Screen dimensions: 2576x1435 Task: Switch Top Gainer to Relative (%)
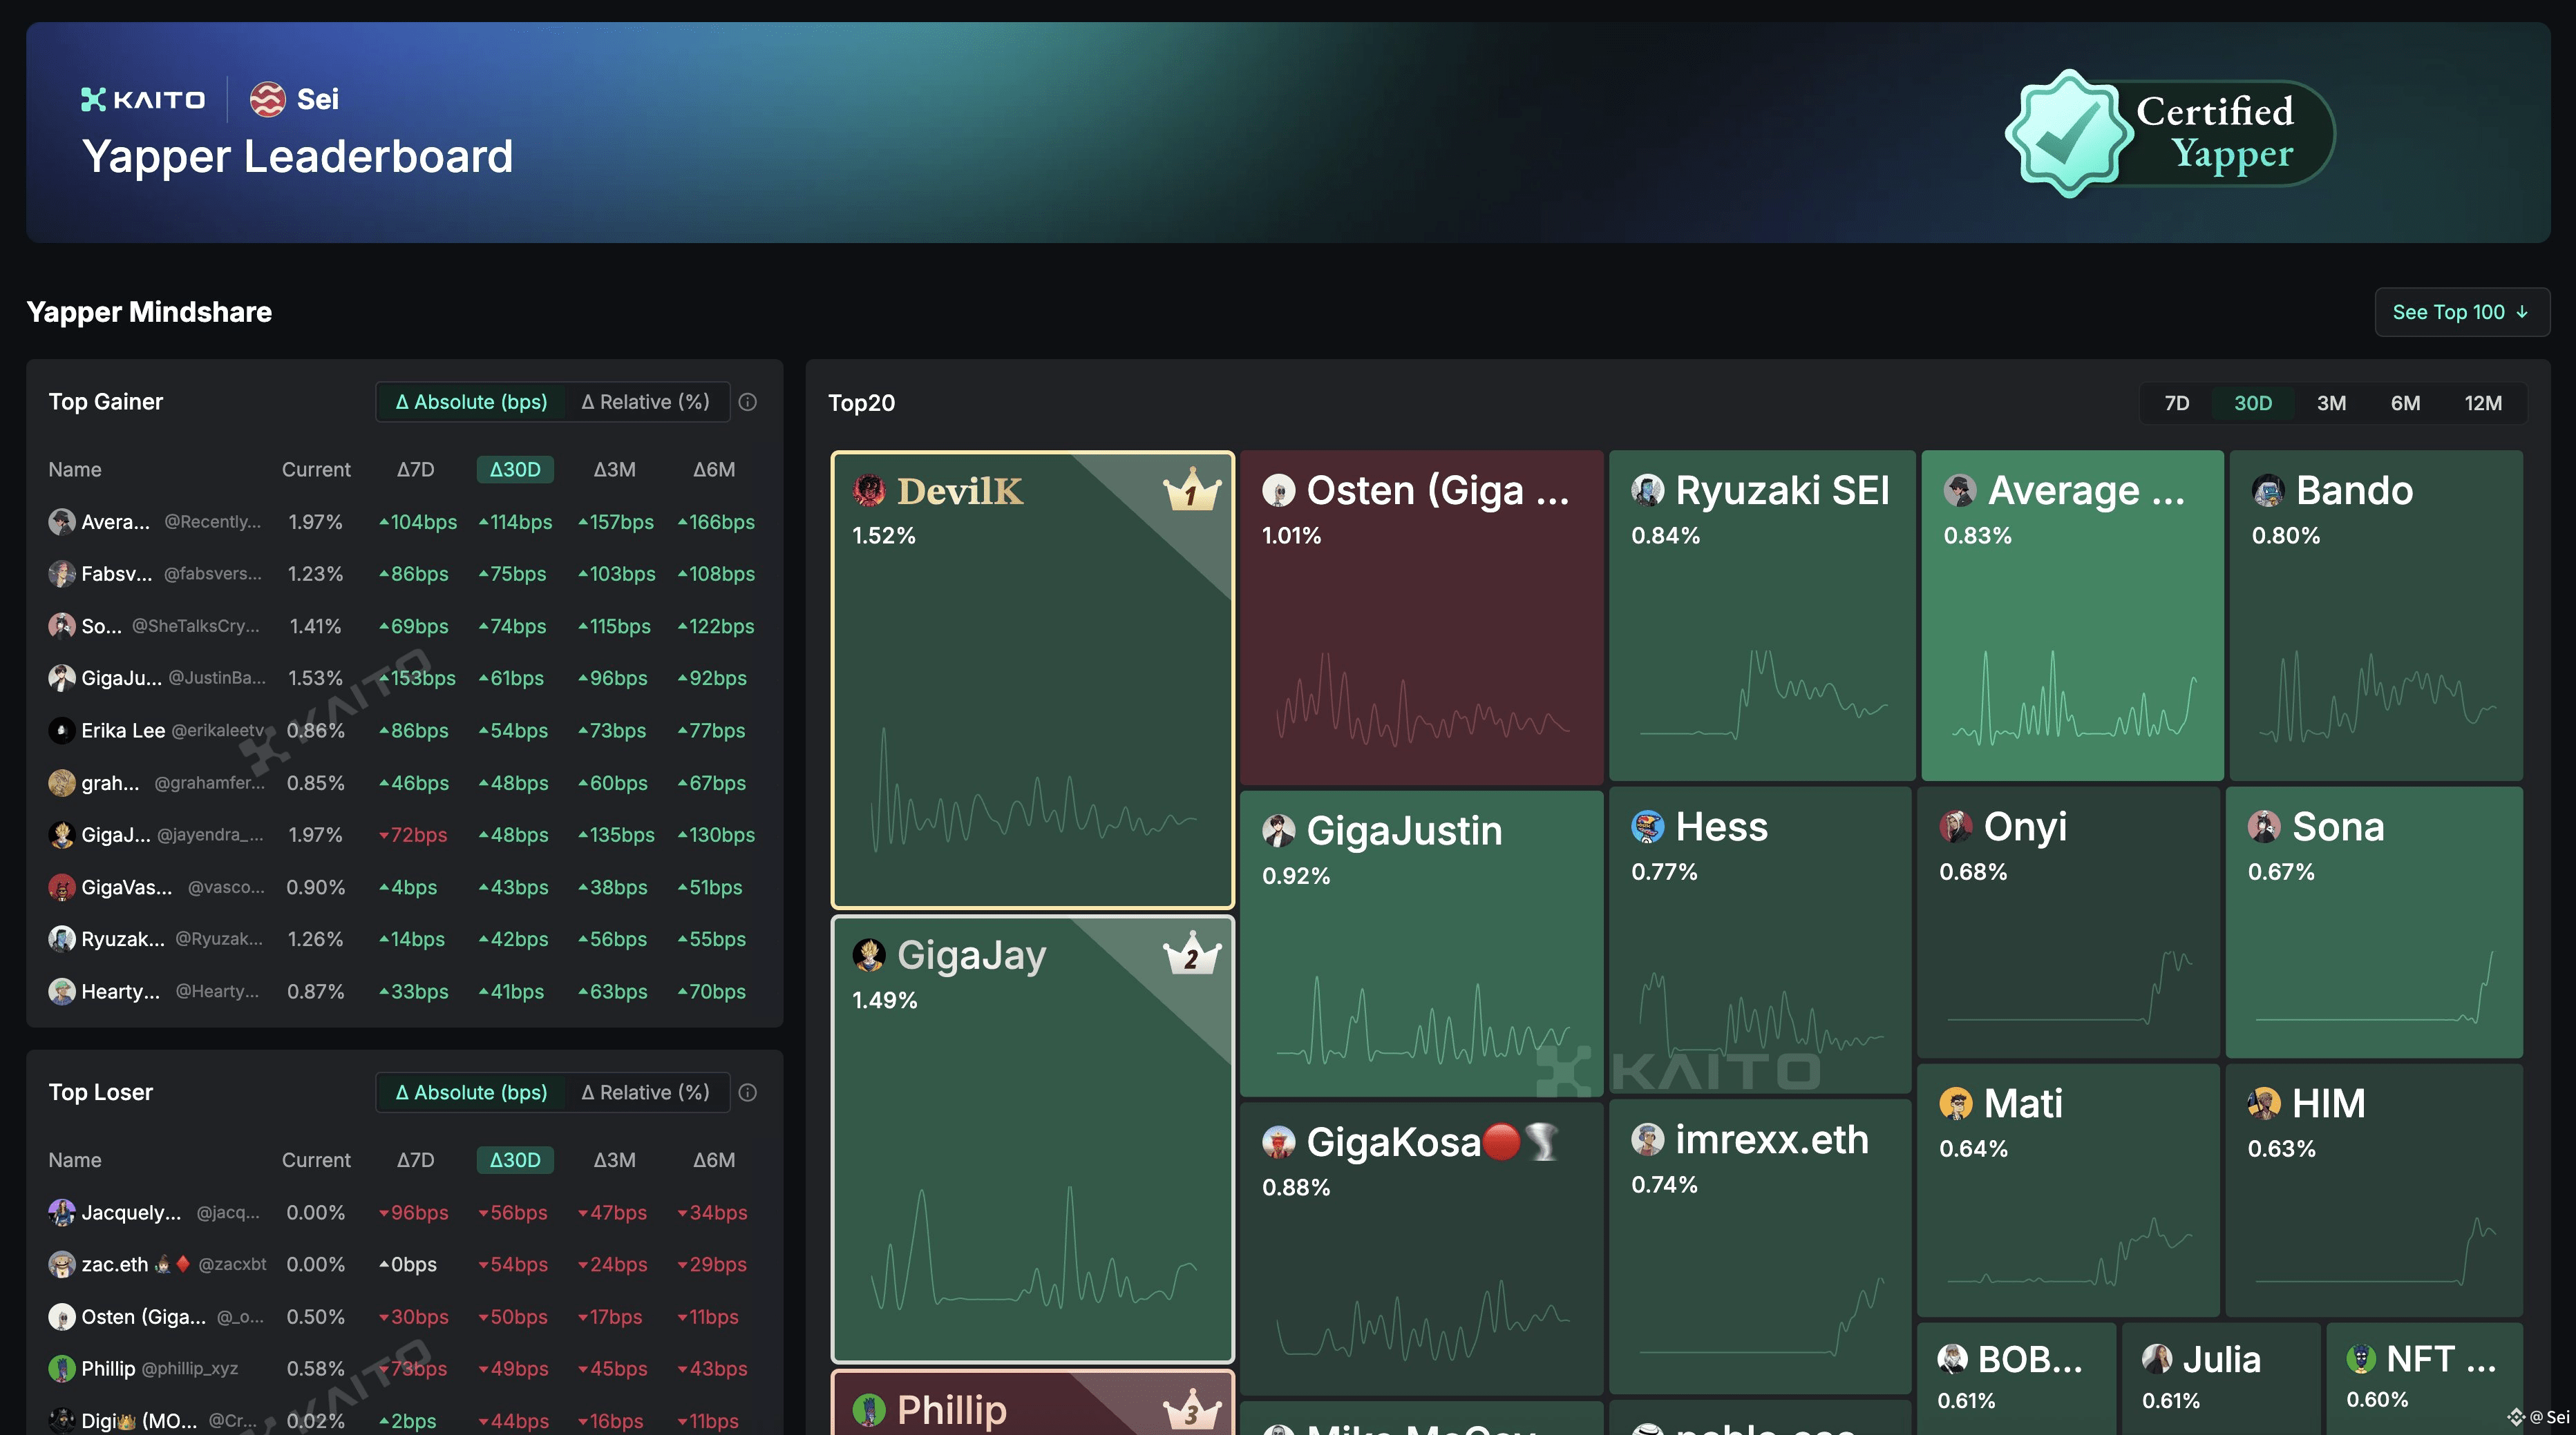click(x=645, y=402)
